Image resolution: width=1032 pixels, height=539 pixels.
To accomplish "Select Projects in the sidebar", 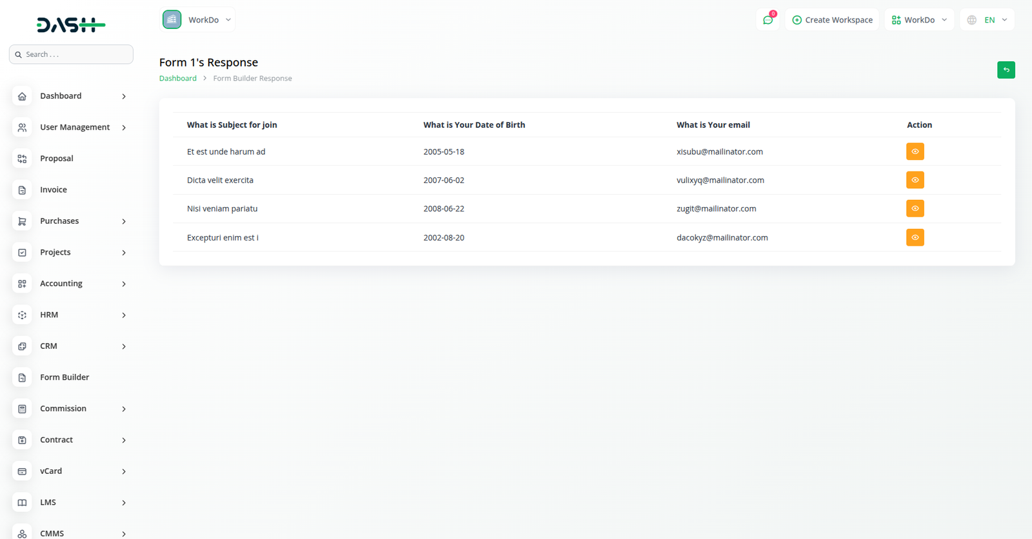I will 55,253.
